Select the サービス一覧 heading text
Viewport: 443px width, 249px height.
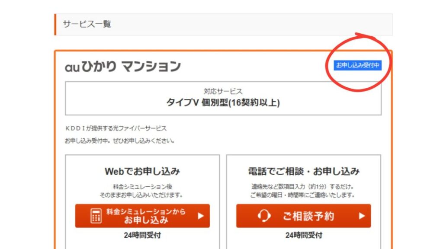[87, 24]
